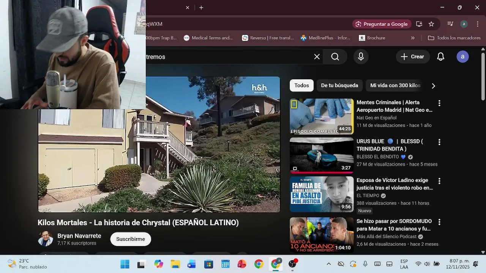
Task: Open the MedlinePlus bookmark
Action: click(x=326, y=38)
